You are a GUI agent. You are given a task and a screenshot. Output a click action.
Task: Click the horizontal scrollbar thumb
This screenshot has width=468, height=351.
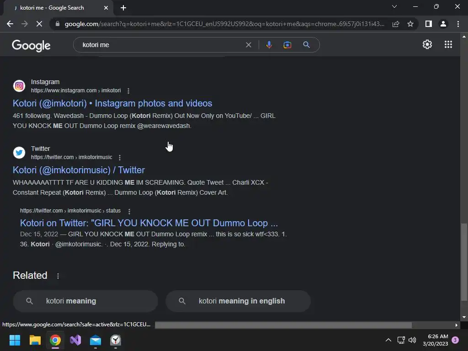[x=283, y=325]
